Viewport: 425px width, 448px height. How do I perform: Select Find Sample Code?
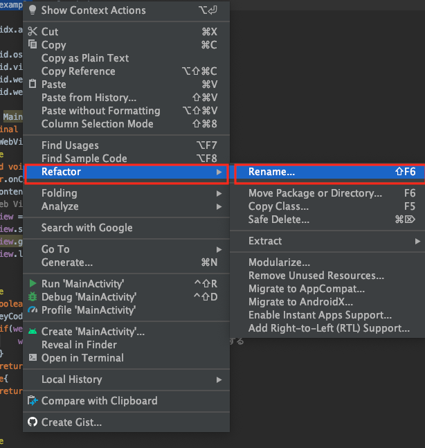click(126, 159)
